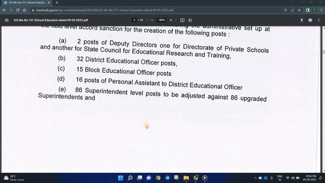Open Windows taskbar search
The image size is (325, 183).
click(x=130, y=178)
